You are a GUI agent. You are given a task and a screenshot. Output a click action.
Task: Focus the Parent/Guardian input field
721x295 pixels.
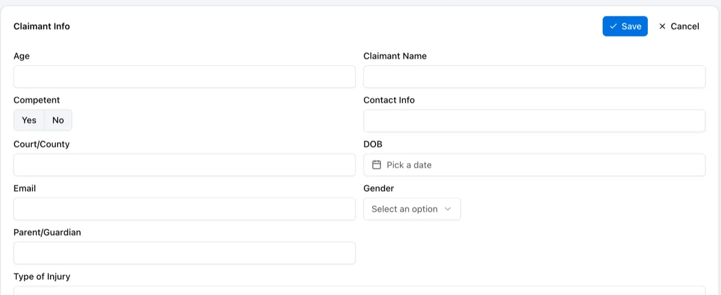point(184,253)
